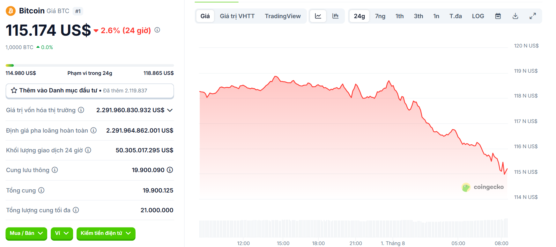This screenshot has width=556, height=247.
Task: Click the volume bars below chart
Action: [x=353, y=228]
